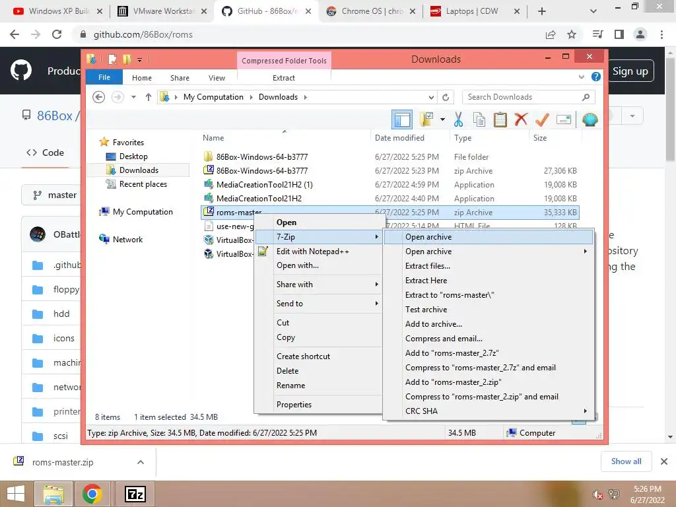Click the Chrome reload page button
Screen dimensions: 676x507
(57, 34)
